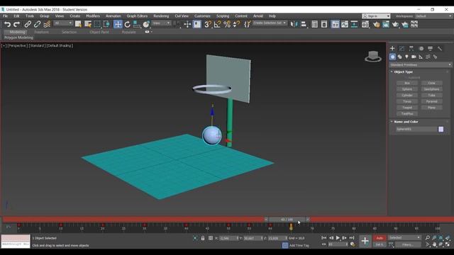Open the Standard Primitives category dropdown

tap(420, 64)
